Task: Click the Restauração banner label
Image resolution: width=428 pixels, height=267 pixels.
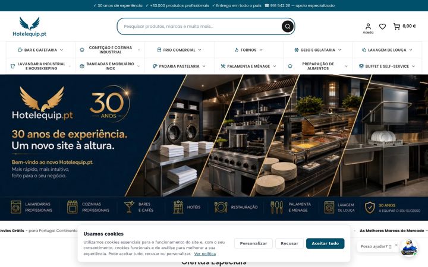Action: click(244, 207)
